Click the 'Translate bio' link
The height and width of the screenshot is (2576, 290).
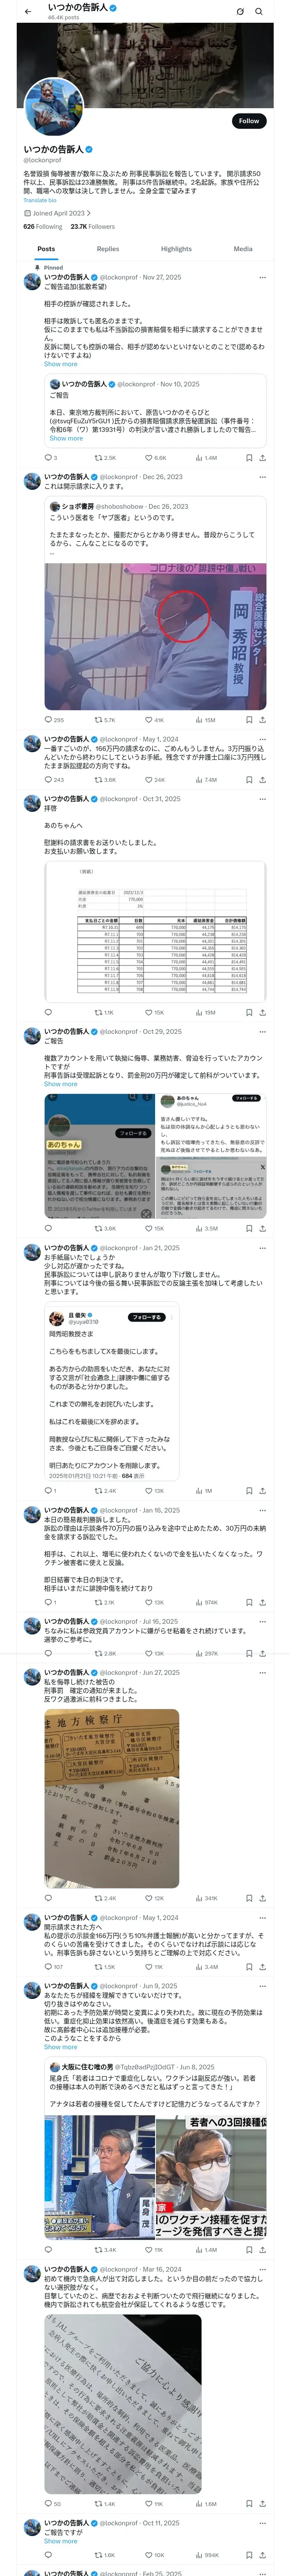40,200
